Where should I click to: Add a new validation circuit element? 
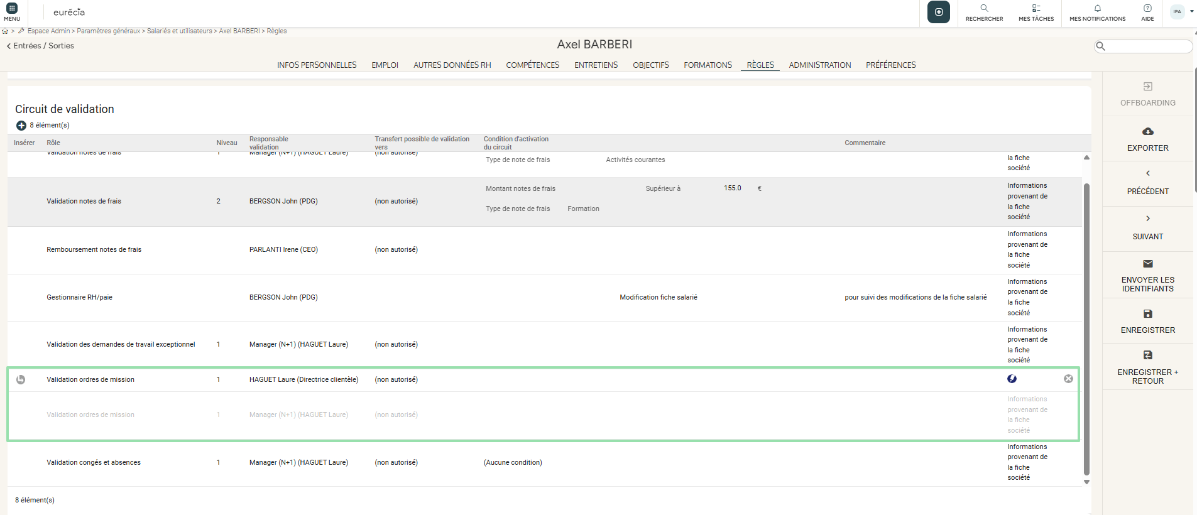(21, 126)
